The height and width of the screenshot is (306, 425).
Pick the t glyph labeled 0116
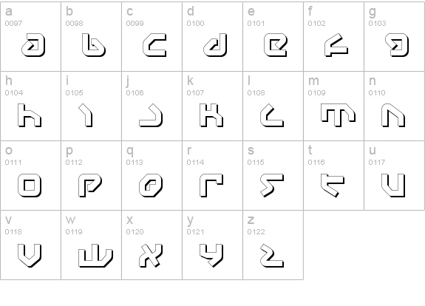tap(333, 175)
